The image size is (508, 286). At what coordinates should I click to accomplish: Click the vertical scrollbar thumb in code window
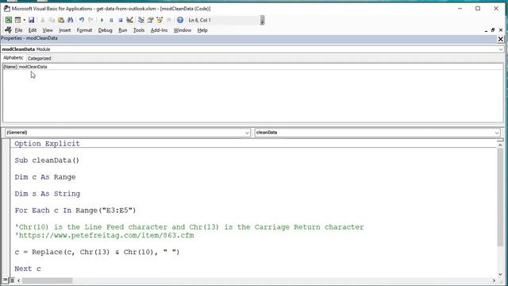[x=500, y=197]
